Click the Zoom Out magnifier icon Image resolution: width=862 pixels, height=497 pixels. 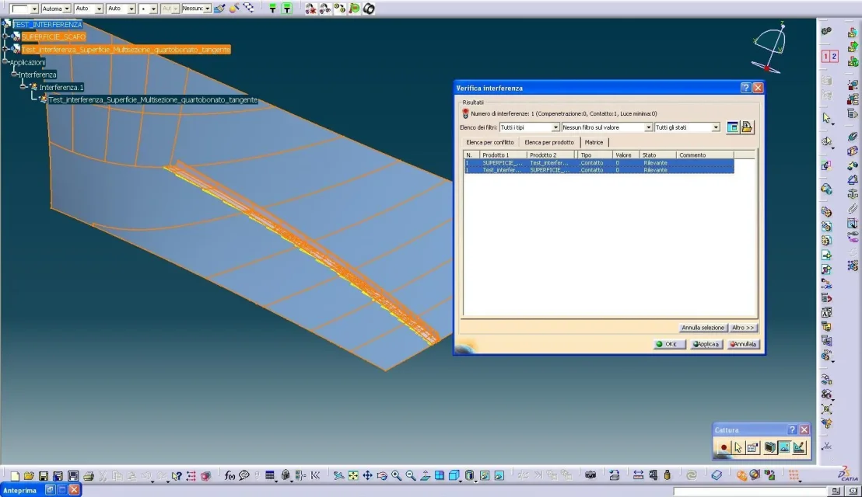pos(411,475)
